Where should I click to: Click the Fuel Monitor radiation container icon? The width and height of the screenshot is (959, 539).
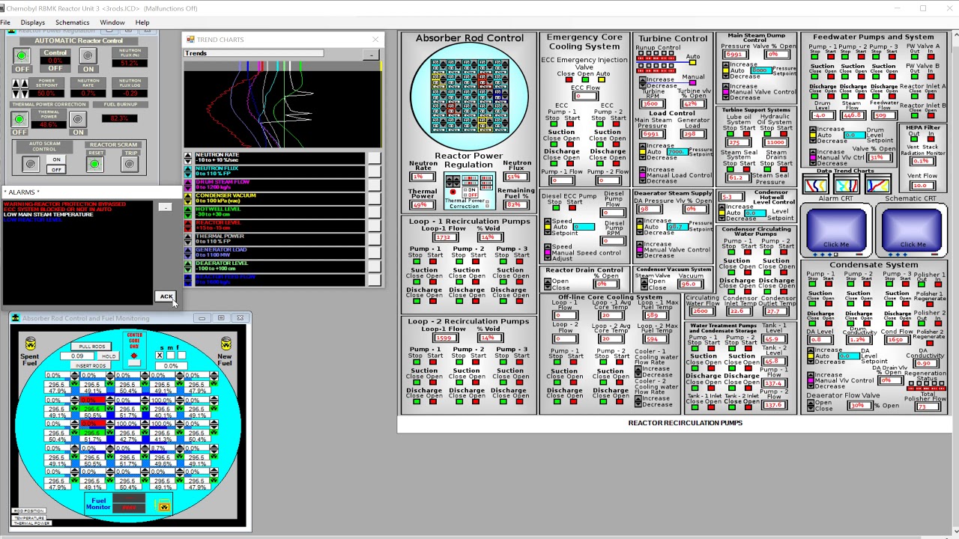pyautogui.click(x=163, y=507)
